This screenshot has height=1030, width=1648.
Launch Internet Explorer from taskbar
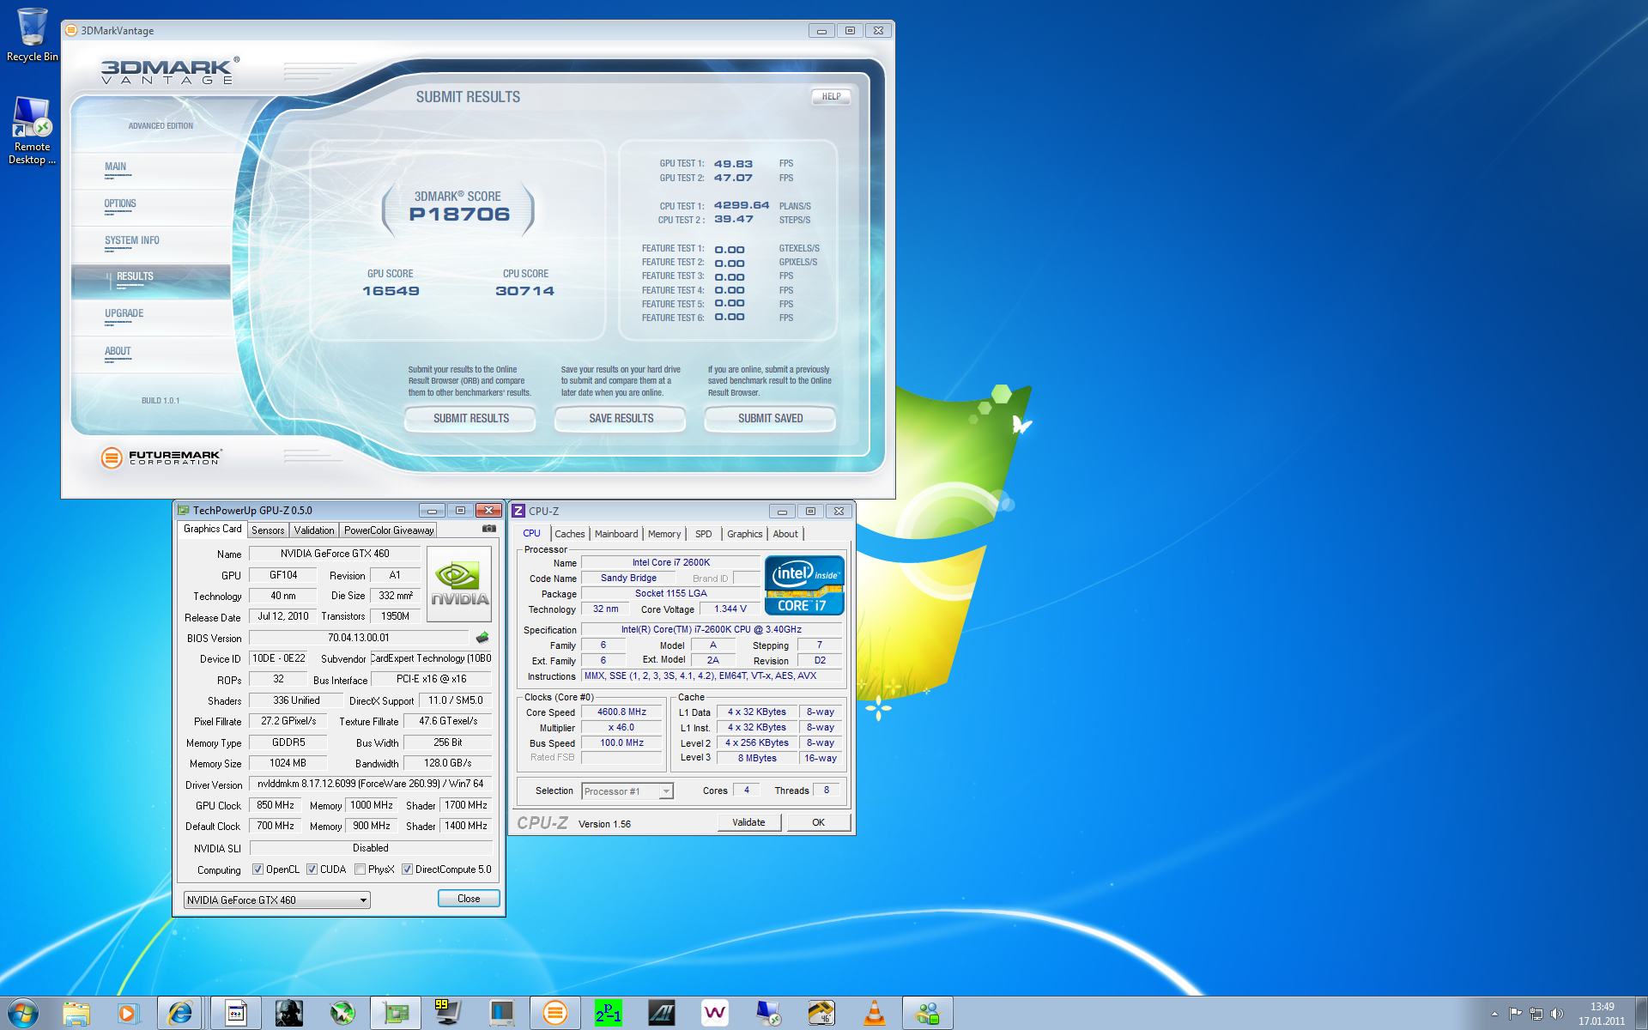coord(180,1014)
